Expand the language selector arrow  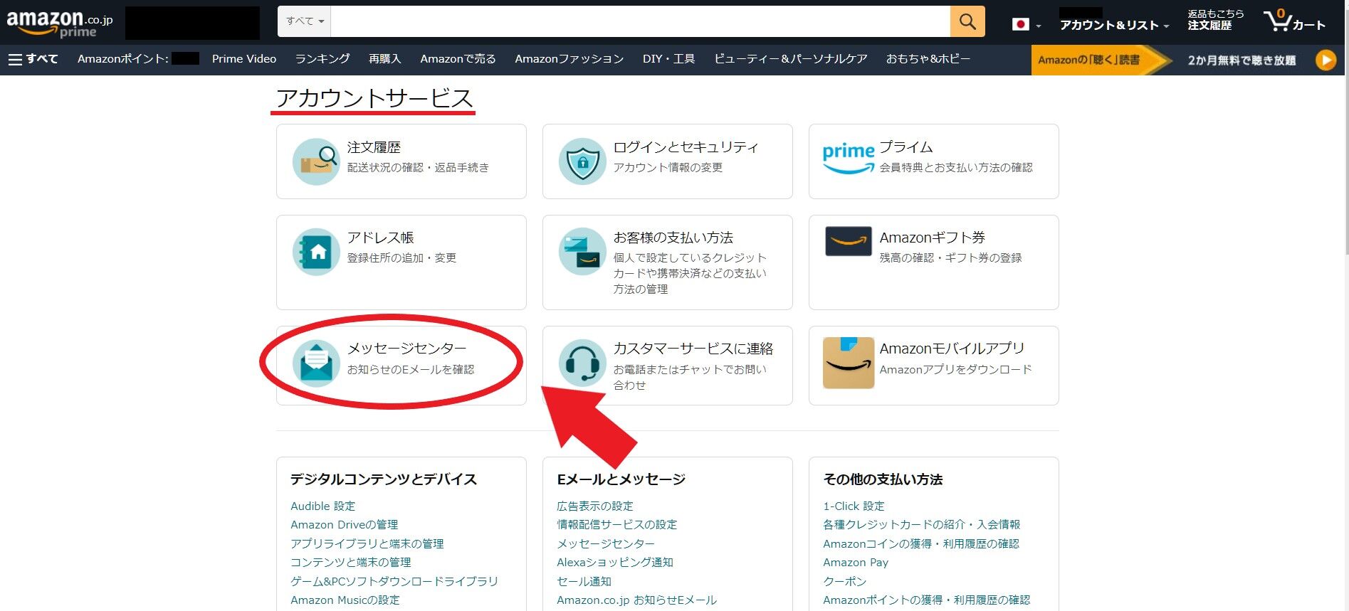coord(1038,26)
